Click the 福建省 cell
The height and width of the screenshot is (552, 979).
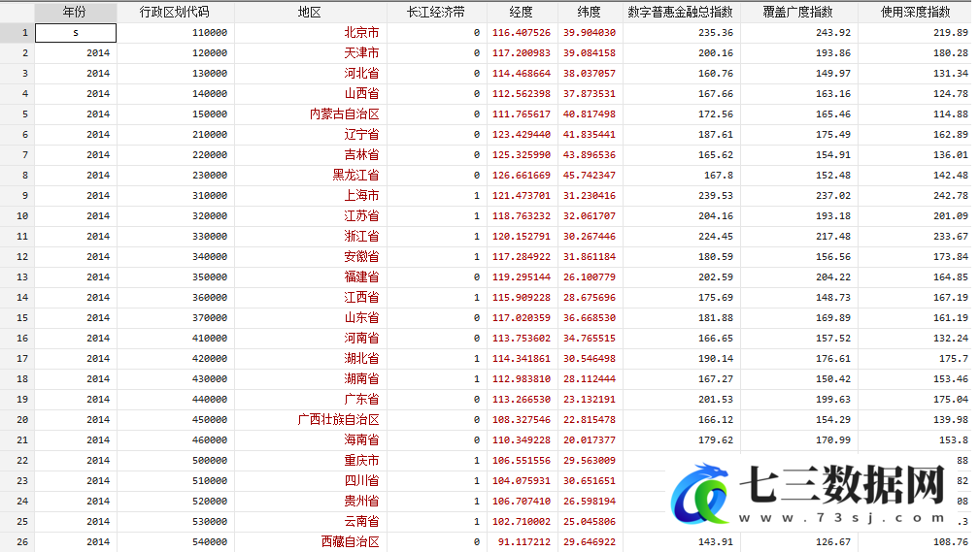coord(311,276)
